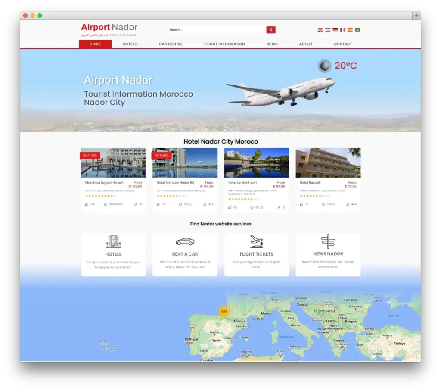Image resolution: width=441 pixels, height=391 pixels.
Task: Click the Italy label on the map
Action: coord(291,318)
